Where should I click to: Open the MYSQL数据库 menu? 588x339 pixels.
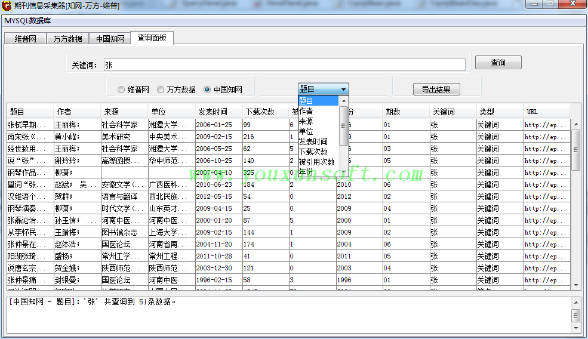click(x=27, y=21)
